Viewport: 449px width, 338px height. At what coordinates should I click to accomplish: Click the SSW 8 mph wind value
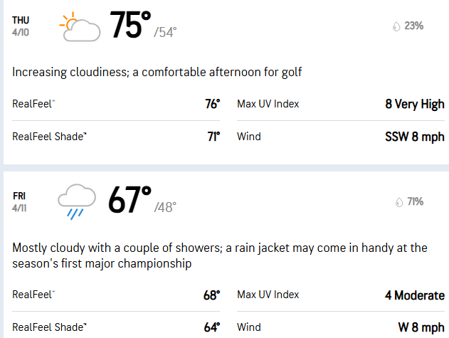pyautogui.click(x=415, y=137)
